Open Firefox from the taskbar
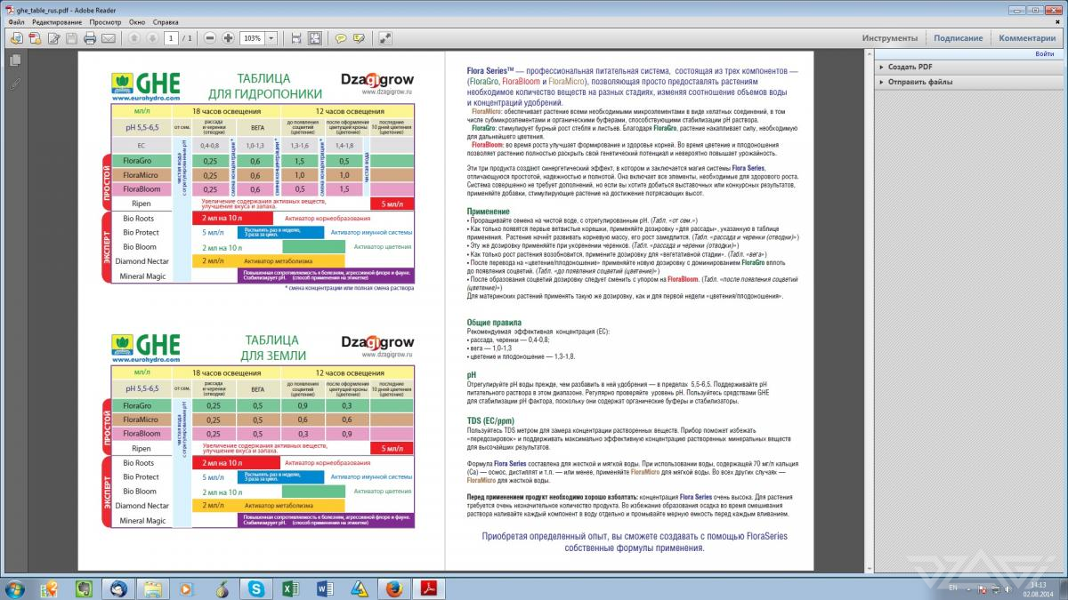Image resolution: width=1068 pixels, height=600 pixels. click(x=394, y=588)
